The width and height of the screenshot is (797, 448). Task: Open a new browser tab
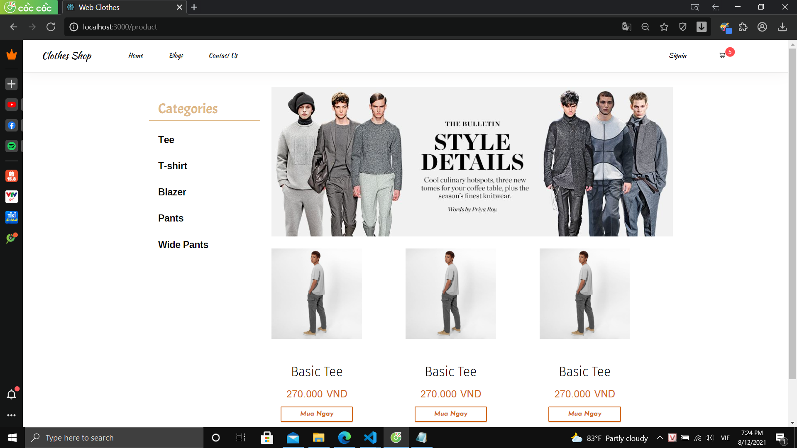194,7
